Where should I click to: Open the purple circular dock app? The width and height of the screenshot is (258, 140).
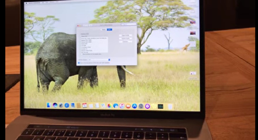coord(148,106)
